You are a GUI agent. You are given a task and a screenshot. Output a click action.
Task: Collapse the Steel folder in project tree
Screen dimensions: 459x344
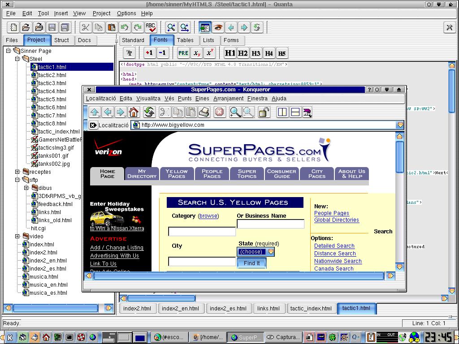coord(17,59)
